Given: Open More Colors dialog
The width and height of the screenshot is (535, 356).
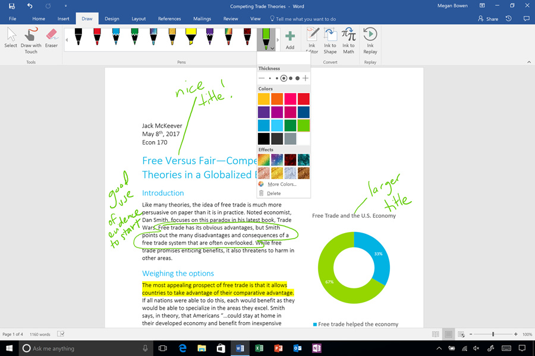Looking at the screenshot, I should (x=283, y=184).
